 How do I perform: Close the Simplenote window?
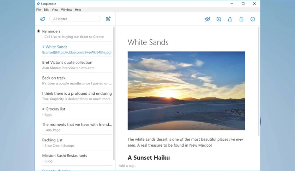[254, 4]
